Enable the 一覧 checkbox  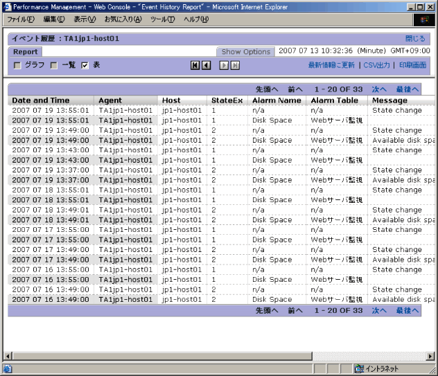(53, 65)
